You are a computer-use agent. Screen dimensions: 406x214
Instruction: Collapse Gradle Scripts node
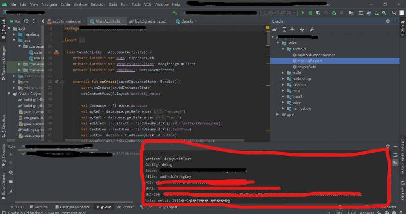tap(9, 94)
